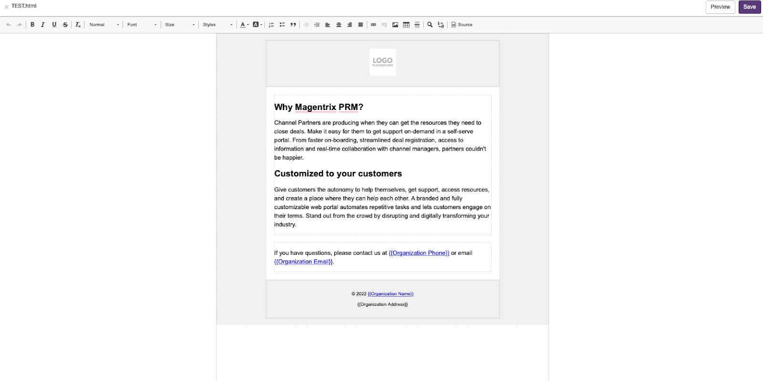Image resolution: width=763 pixels, height=381 pixels.
Task: Open the Font dropdown
Action: click(x=142, y=25)
